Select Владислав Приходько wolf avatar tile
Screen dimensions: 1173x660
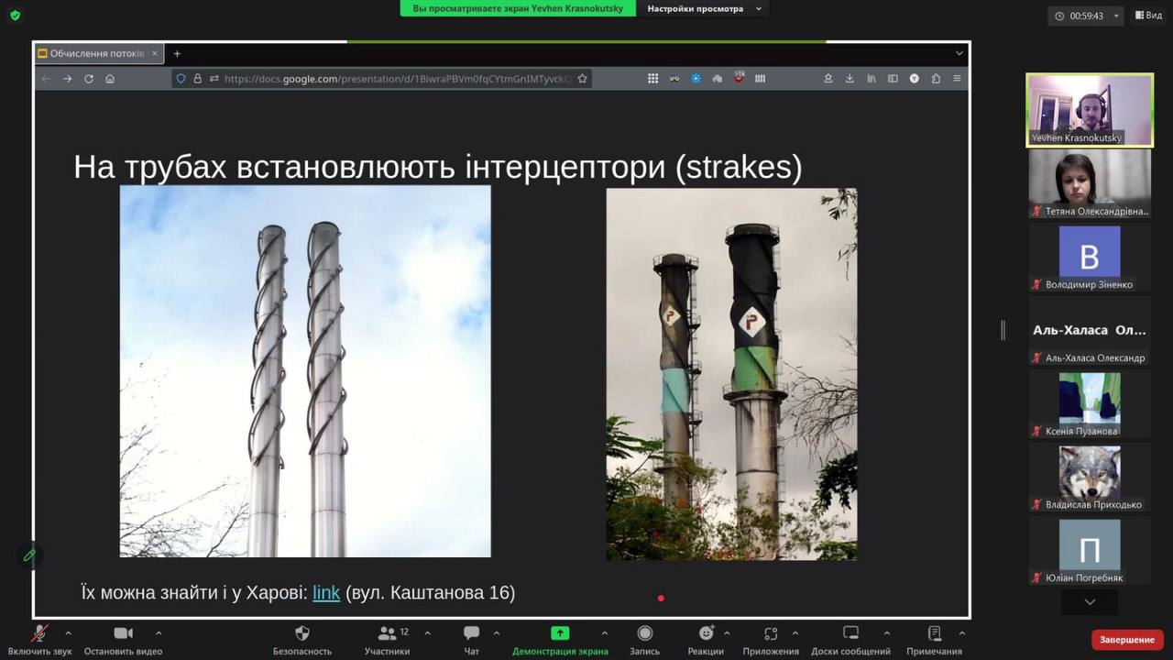click(x=1090, y=477)
